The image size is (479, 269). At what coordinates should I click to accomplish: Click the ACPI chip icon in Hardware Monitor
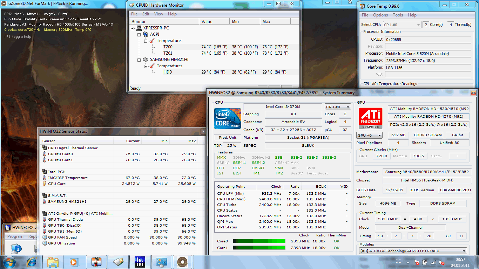point(146,34)
